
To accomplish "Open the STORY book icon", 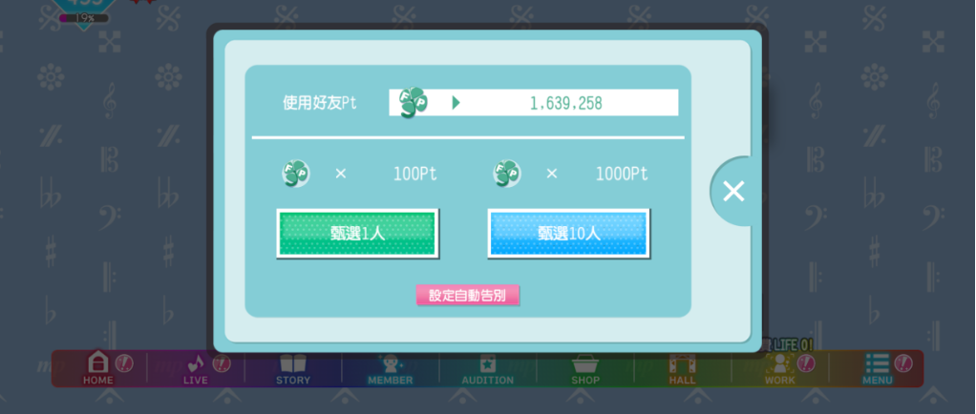I will tap(292, 368).
